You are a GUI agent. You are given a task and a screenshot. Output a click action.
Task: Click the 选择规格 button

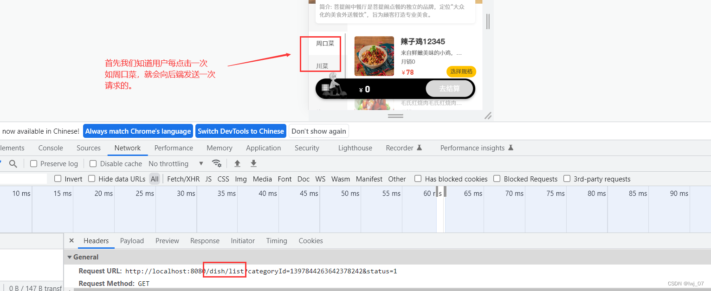[x=461, y=71]
